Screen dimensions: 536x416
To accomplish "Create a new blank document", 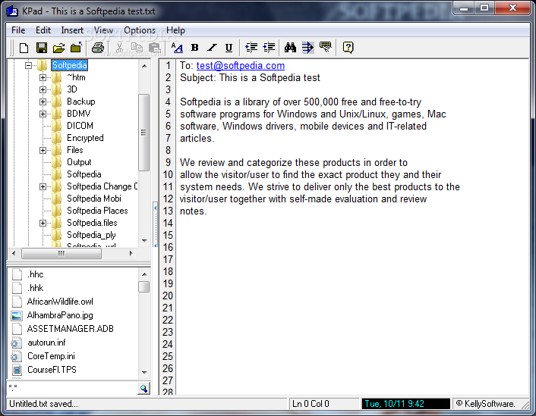I will pos(24,48).
